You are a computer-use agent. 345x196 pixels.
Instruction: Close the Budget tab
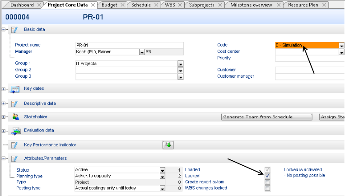click(123, 5)
